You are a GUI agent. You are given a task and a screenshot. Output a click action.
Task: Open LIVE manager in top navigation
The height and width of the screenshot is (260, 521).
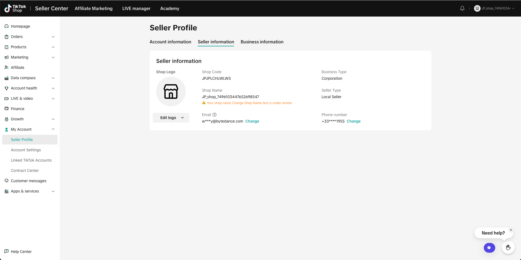(136, 8)
